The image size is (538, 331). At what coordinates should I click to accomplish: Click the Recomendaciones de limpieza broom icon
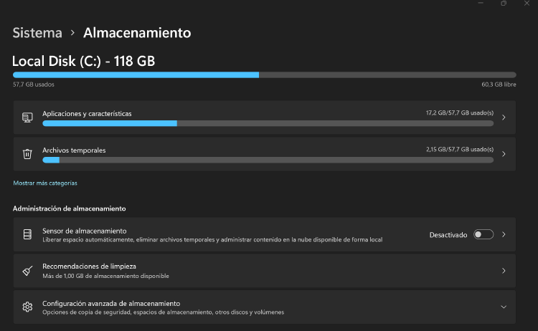[x=27, y=271]
